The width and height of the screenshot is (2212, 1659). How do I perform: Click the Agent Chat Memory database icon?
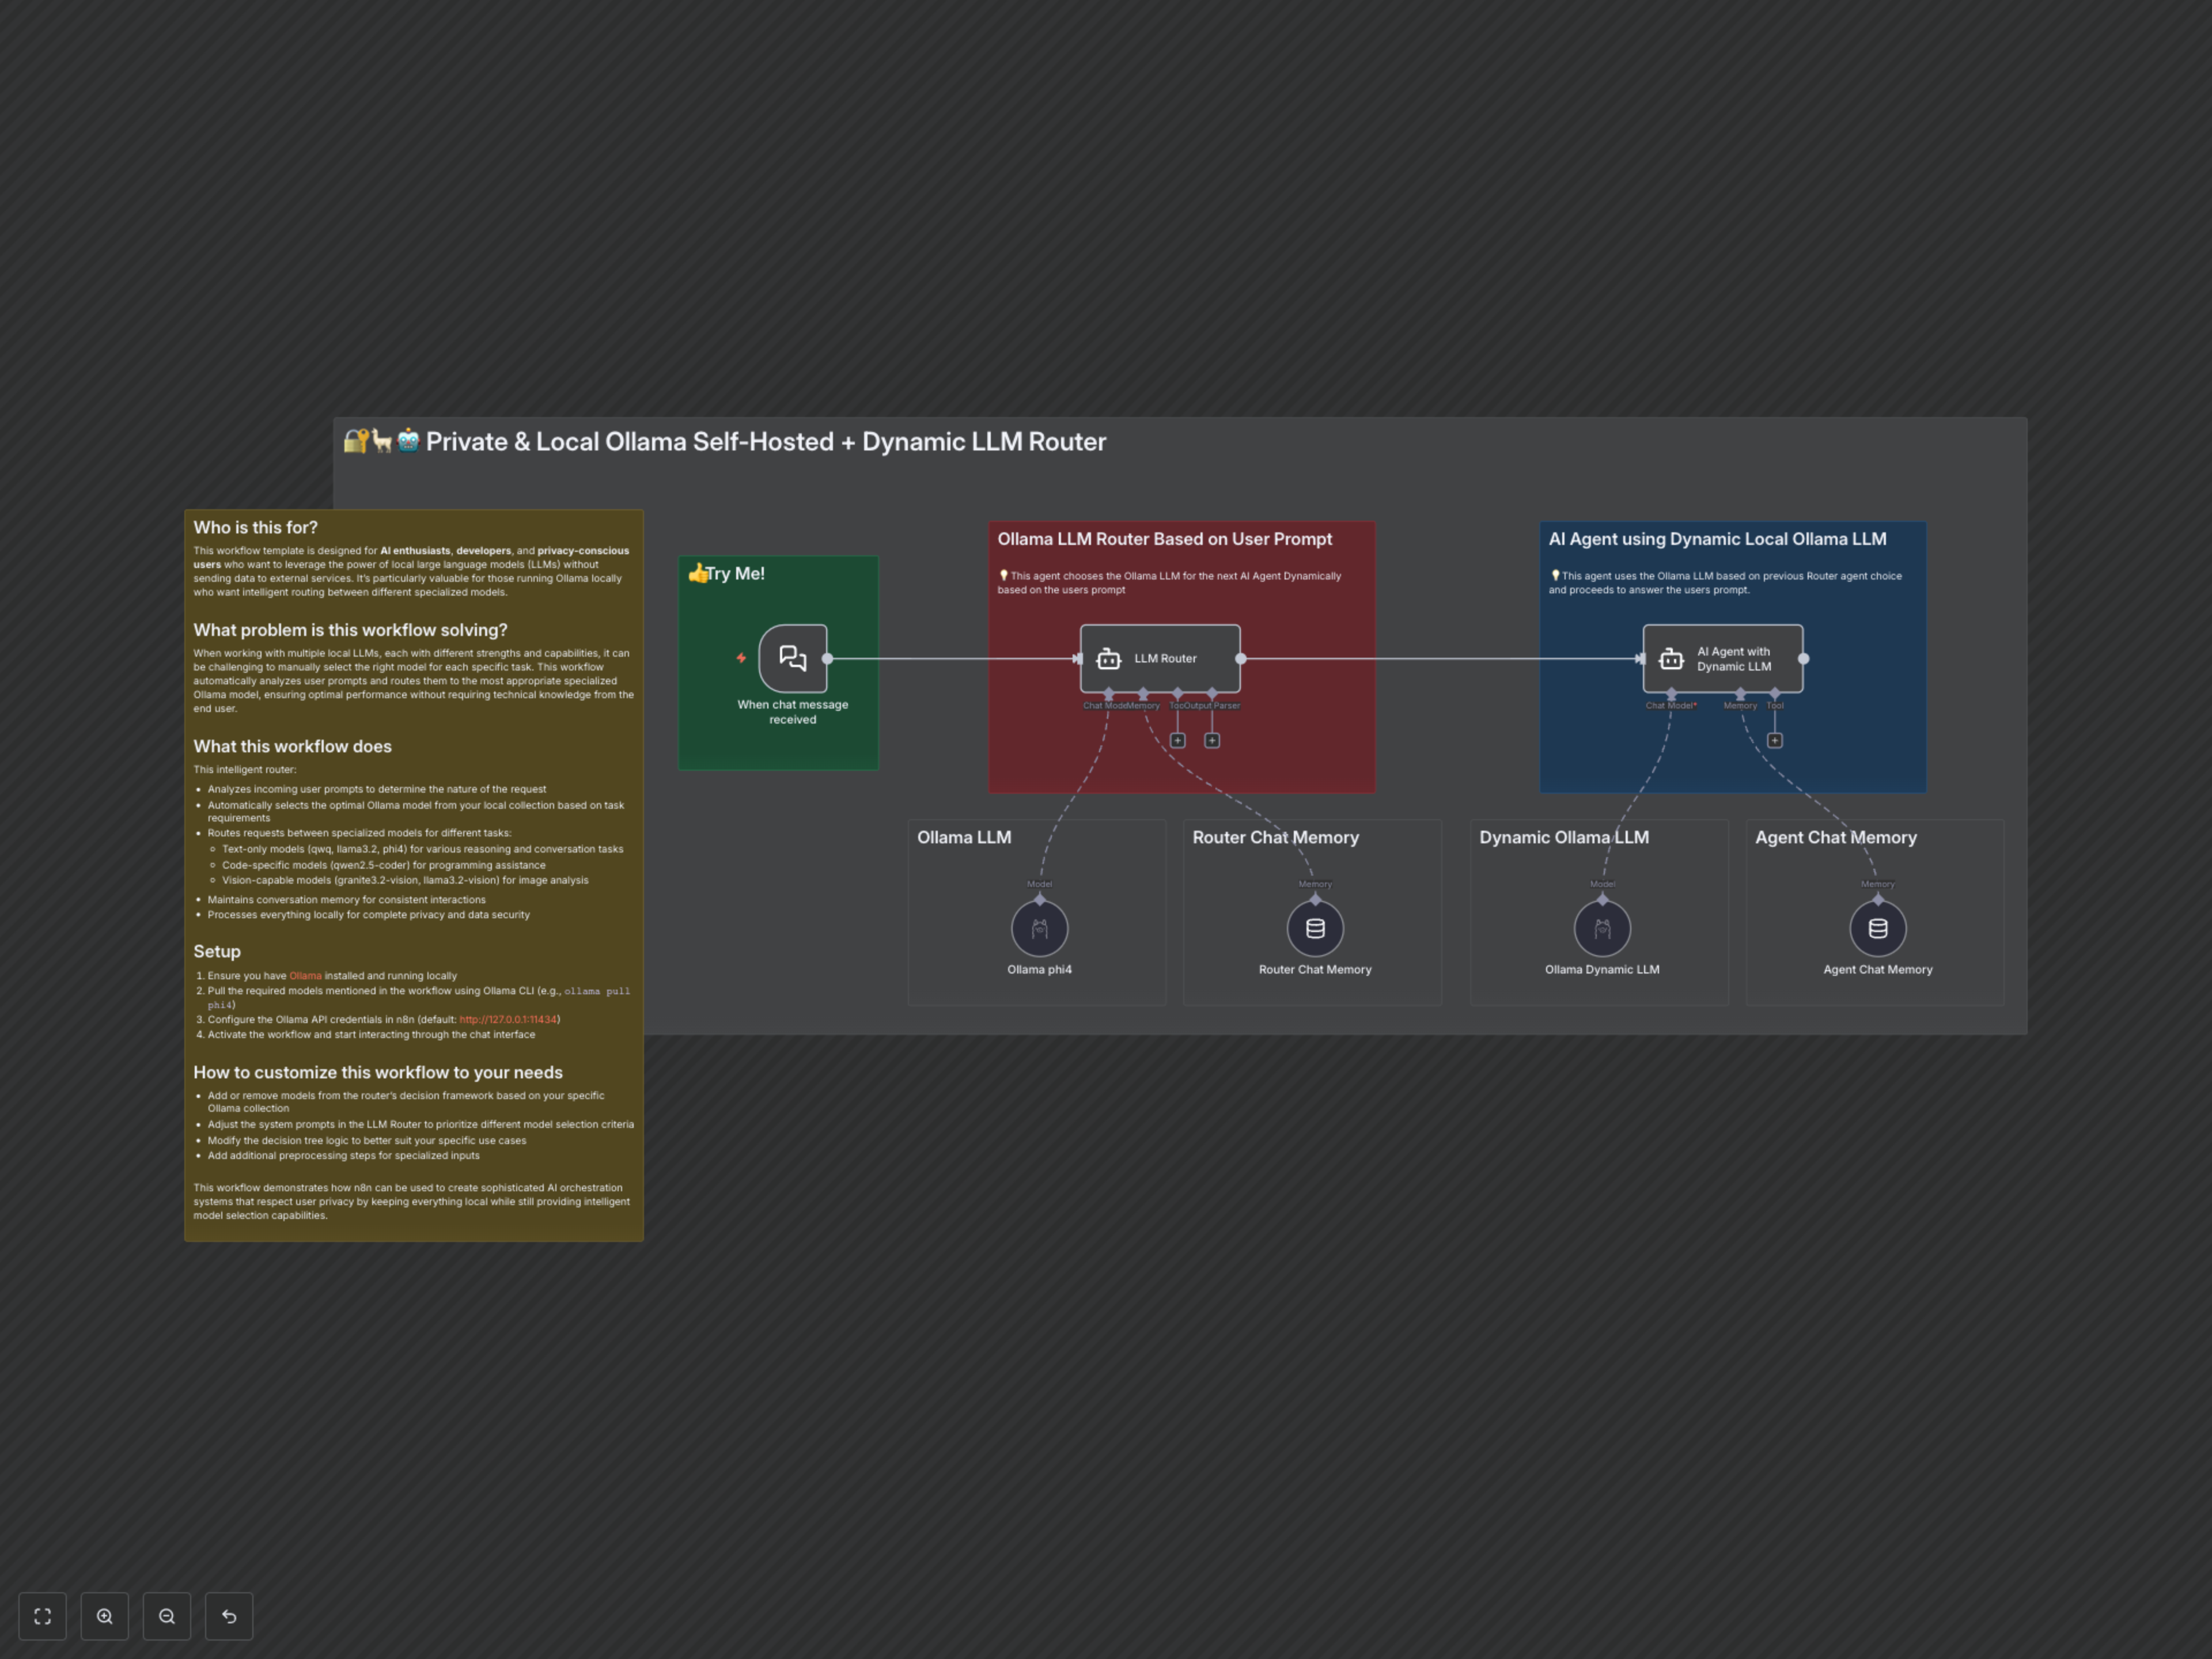point(1878,928)
